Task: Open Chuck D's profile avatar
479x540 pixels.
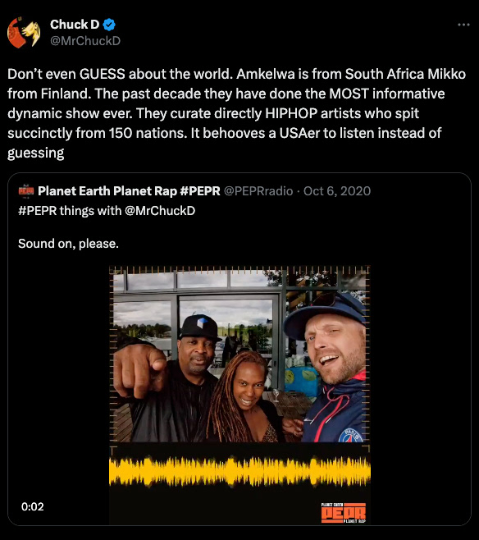Action: point(24,33)
